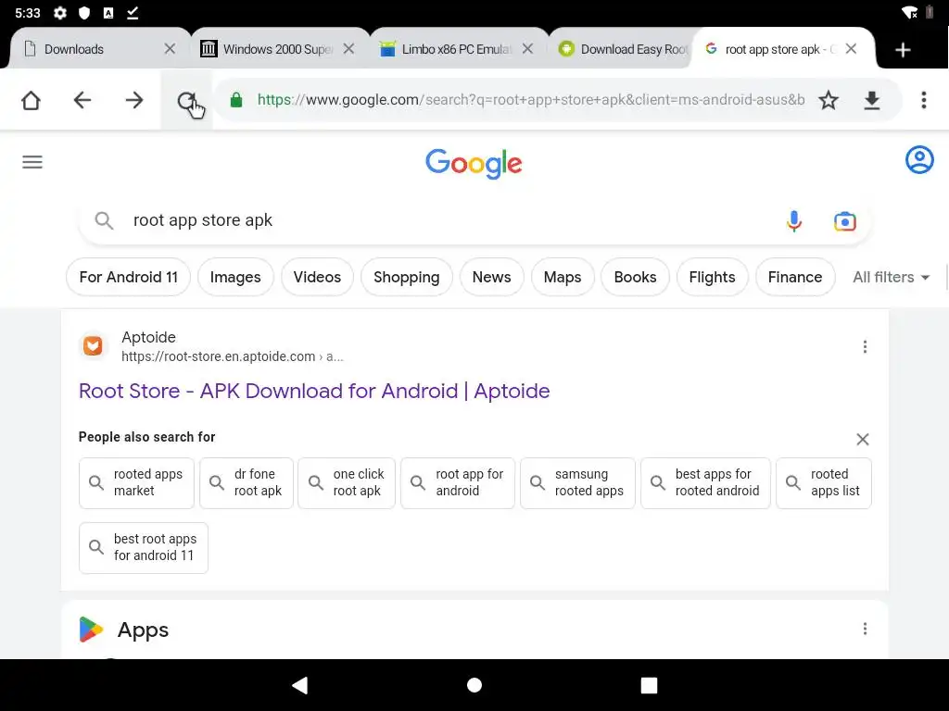Filter results by Maps

pos(563,277)
